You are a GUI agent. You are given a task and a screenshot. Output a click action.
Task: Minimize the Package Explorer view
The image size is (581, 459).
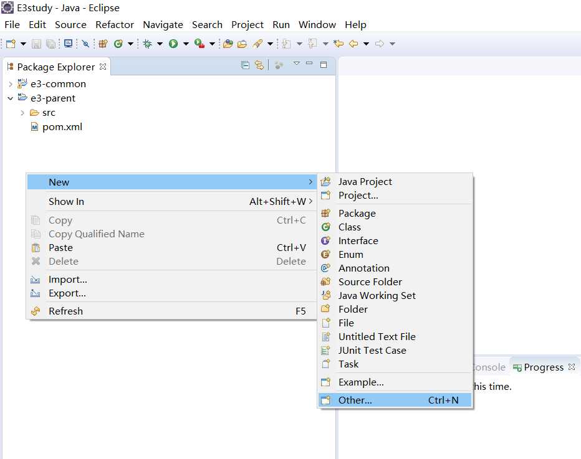click(x=309, y=64)
